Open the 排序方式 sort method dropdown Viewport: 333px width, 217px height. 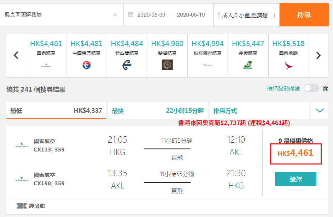[x=259, y=110]
